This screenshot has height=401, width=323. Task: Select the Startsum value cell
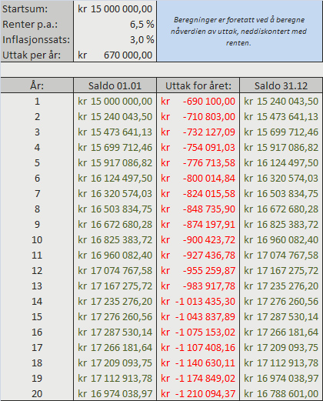[115, 8]
